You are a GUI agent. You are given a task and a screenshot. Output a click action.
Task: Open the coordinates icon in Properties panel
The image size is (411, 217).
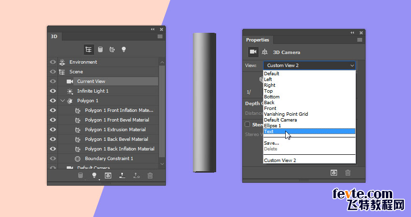tap(265, 52)
